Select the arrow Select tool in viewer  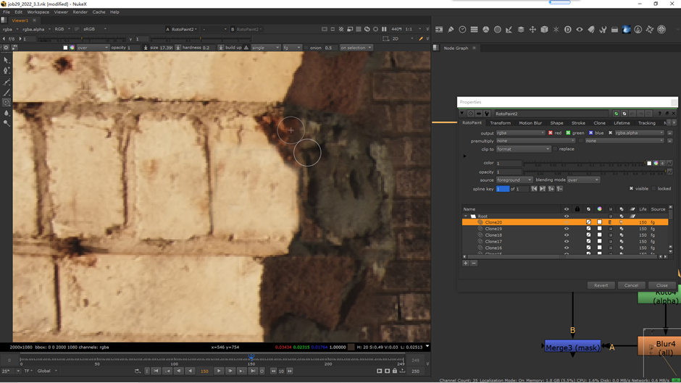[x=7, y=60]
